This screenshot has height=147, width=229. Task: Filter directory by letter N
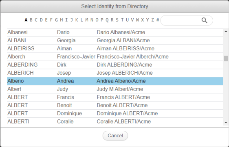tap(92, 20)
